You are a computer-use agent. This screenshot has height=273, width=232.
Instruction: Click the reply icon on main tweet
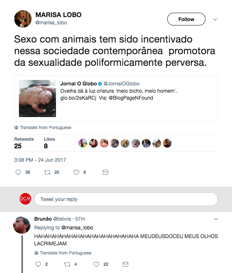click(x=18, y=172)
